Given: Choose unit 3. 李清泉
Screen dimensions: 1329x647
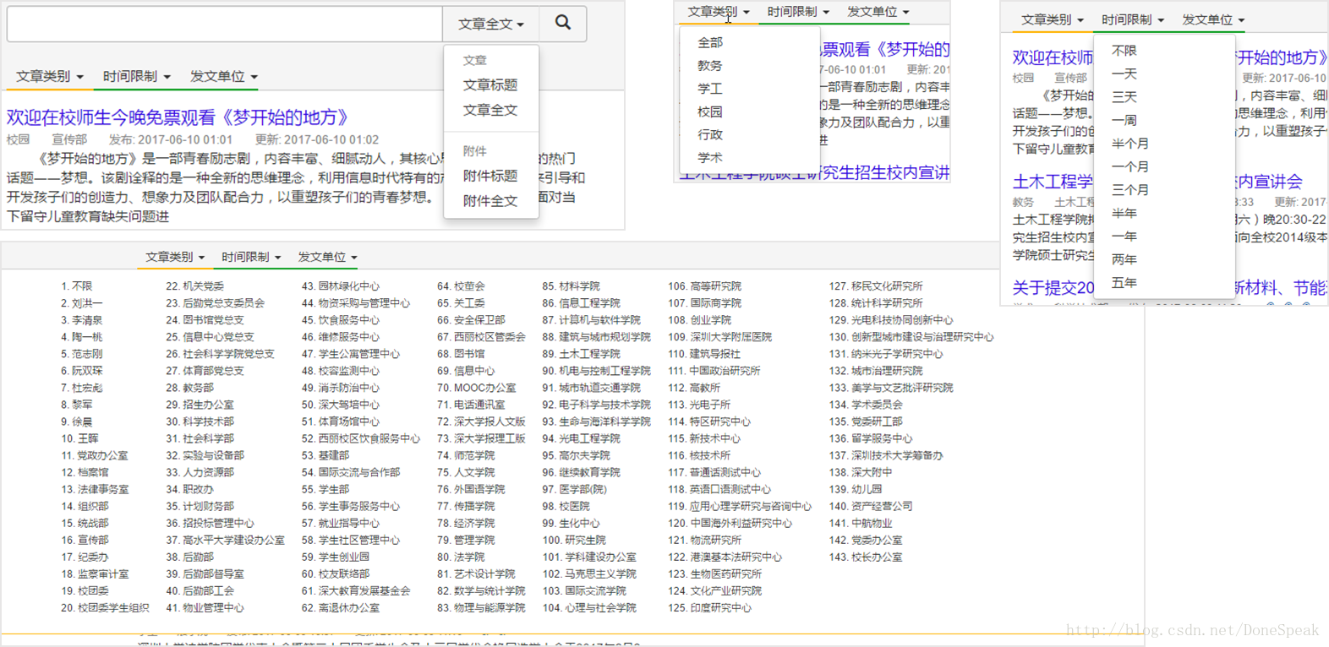Looking at the screenshot, I should 82,320.
